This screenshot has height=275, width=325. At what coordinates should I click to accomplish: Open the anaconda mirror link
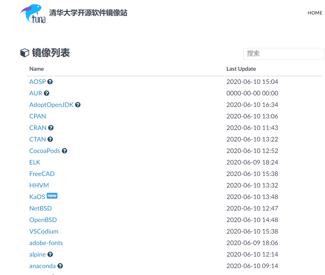click(42, 266)
